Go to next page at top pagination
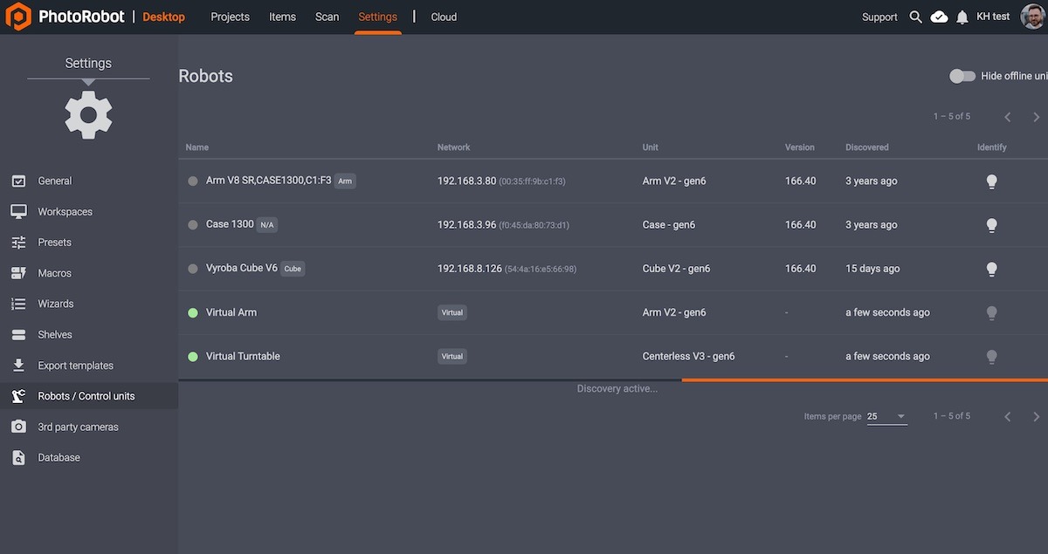The height and width of the screenshot is (554, 1048). [1037, 117]
